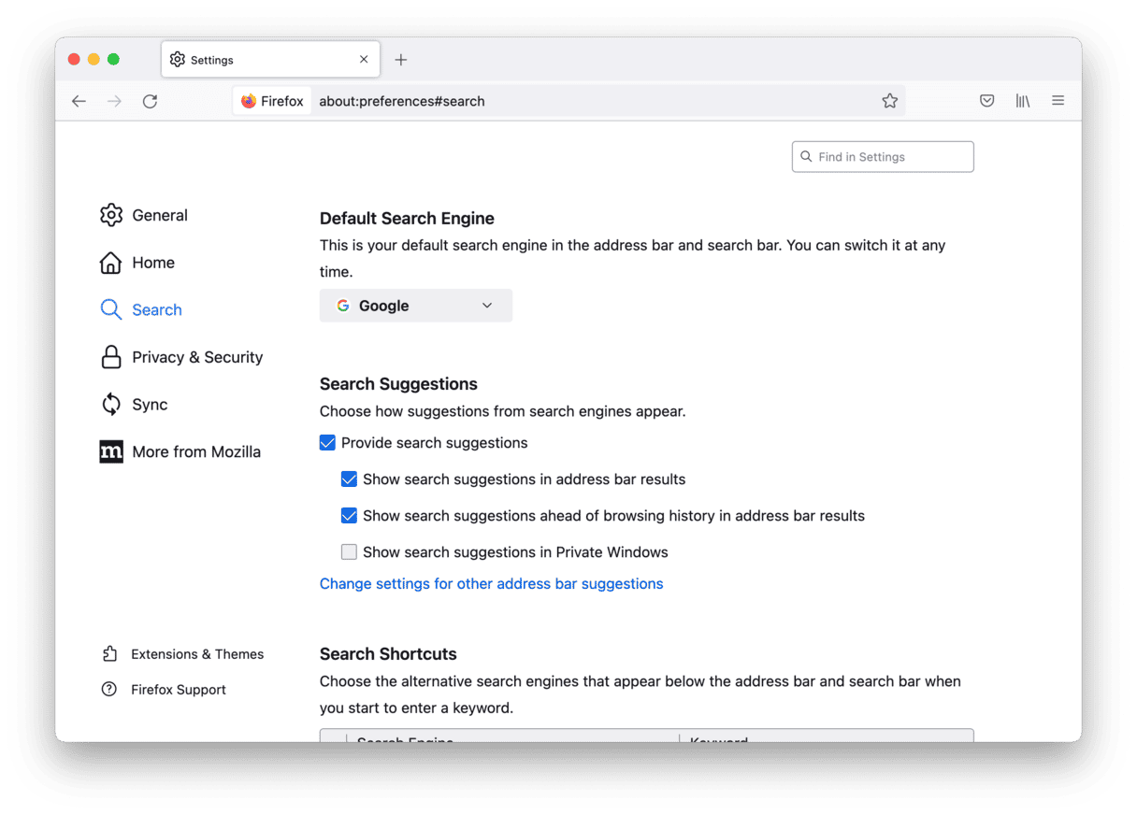
Task: Click the 'Choose how suggestions from search engines appear.' text
Action: point(503,411)
